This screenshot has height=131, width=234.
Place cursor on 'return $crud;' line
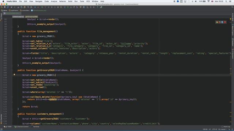[x=30, y=107]
